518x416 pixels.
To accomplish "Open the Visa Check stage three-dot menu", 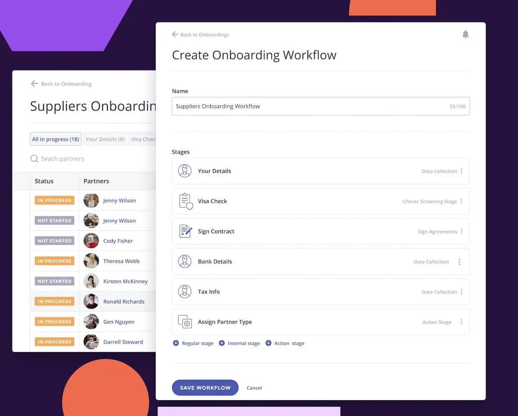I will tap(461, 202).
